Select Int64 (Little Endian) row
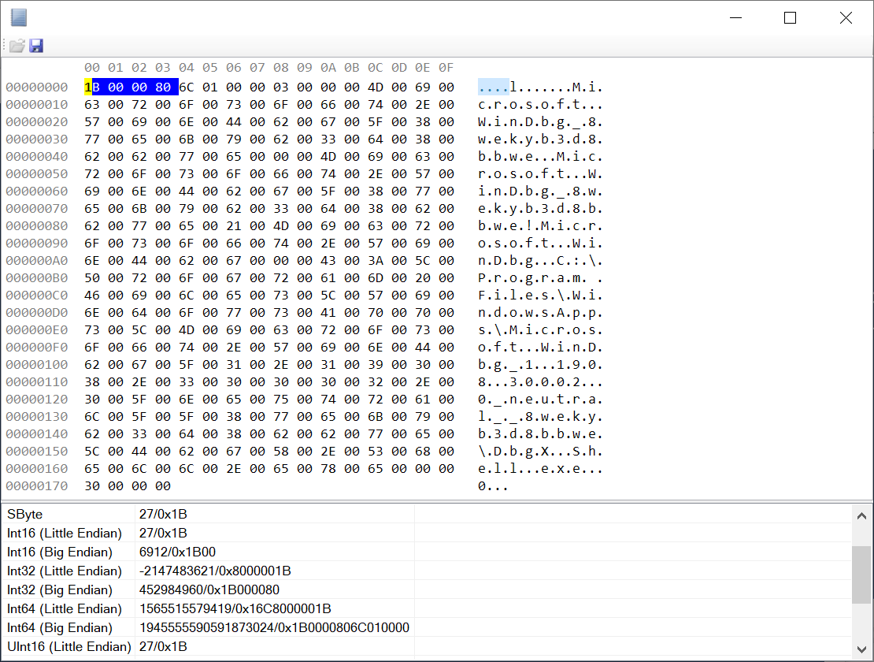 [x=427, y=609]
